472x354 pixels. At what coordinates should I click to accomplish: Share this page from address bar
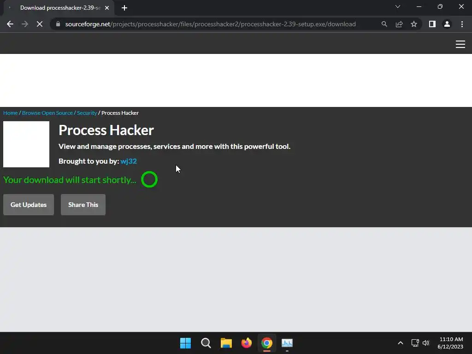399,24
